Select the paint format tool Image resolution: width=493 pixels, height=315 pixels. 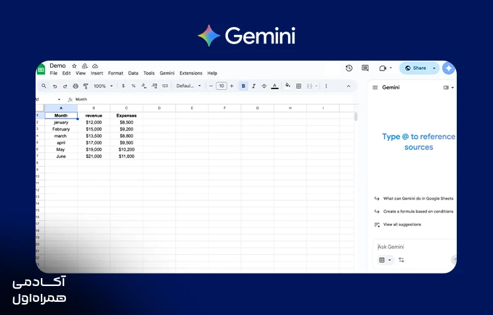(x=86, y=86)
